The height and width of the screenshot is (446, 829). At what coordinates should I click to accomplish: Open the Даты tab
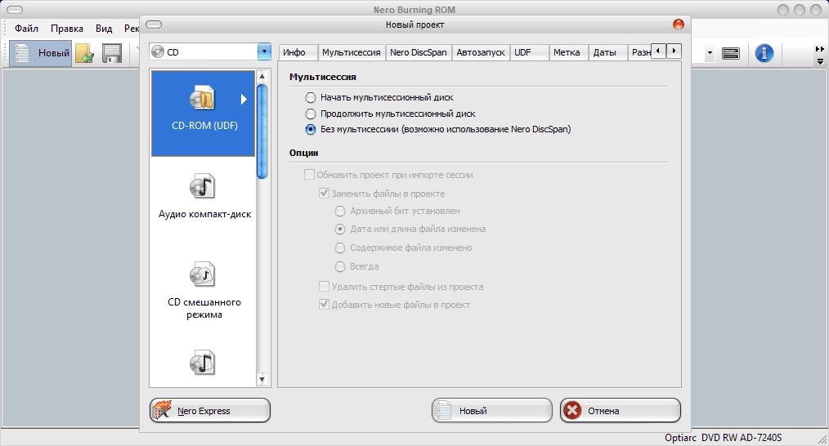pos(607,52)
